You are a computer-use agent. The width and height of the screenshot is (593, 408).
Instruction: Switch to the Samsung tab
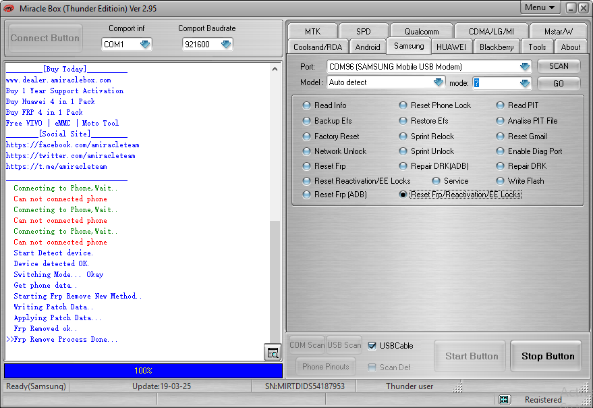click(x=409, y=46)
